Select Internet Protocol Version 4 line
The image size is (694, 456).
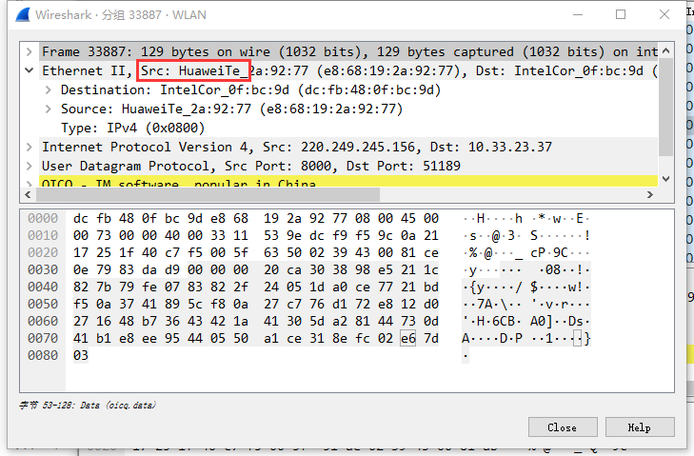tap(297, 147)
